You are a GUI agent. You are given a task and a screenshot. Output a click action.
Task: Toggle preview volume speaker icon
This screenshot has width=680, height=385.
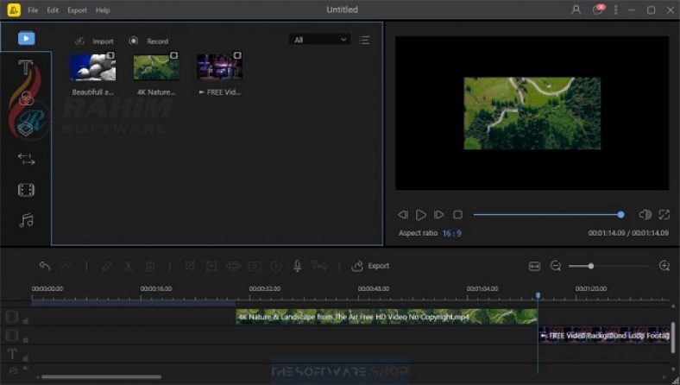(645, 214)
